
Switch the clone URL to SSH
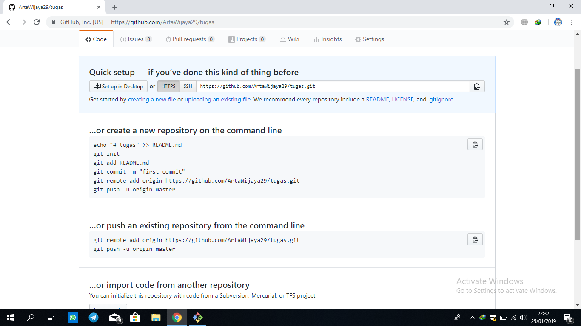click(188, 86)
